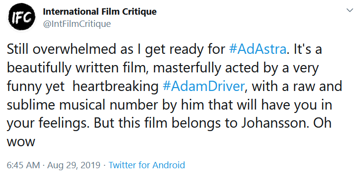Click the 'sublime musical number' phrase
The image size is (358, 179).
click(82, 105)
